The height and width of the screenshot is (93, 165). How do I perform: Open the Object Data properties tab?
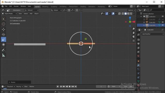[x=138, y=81]
